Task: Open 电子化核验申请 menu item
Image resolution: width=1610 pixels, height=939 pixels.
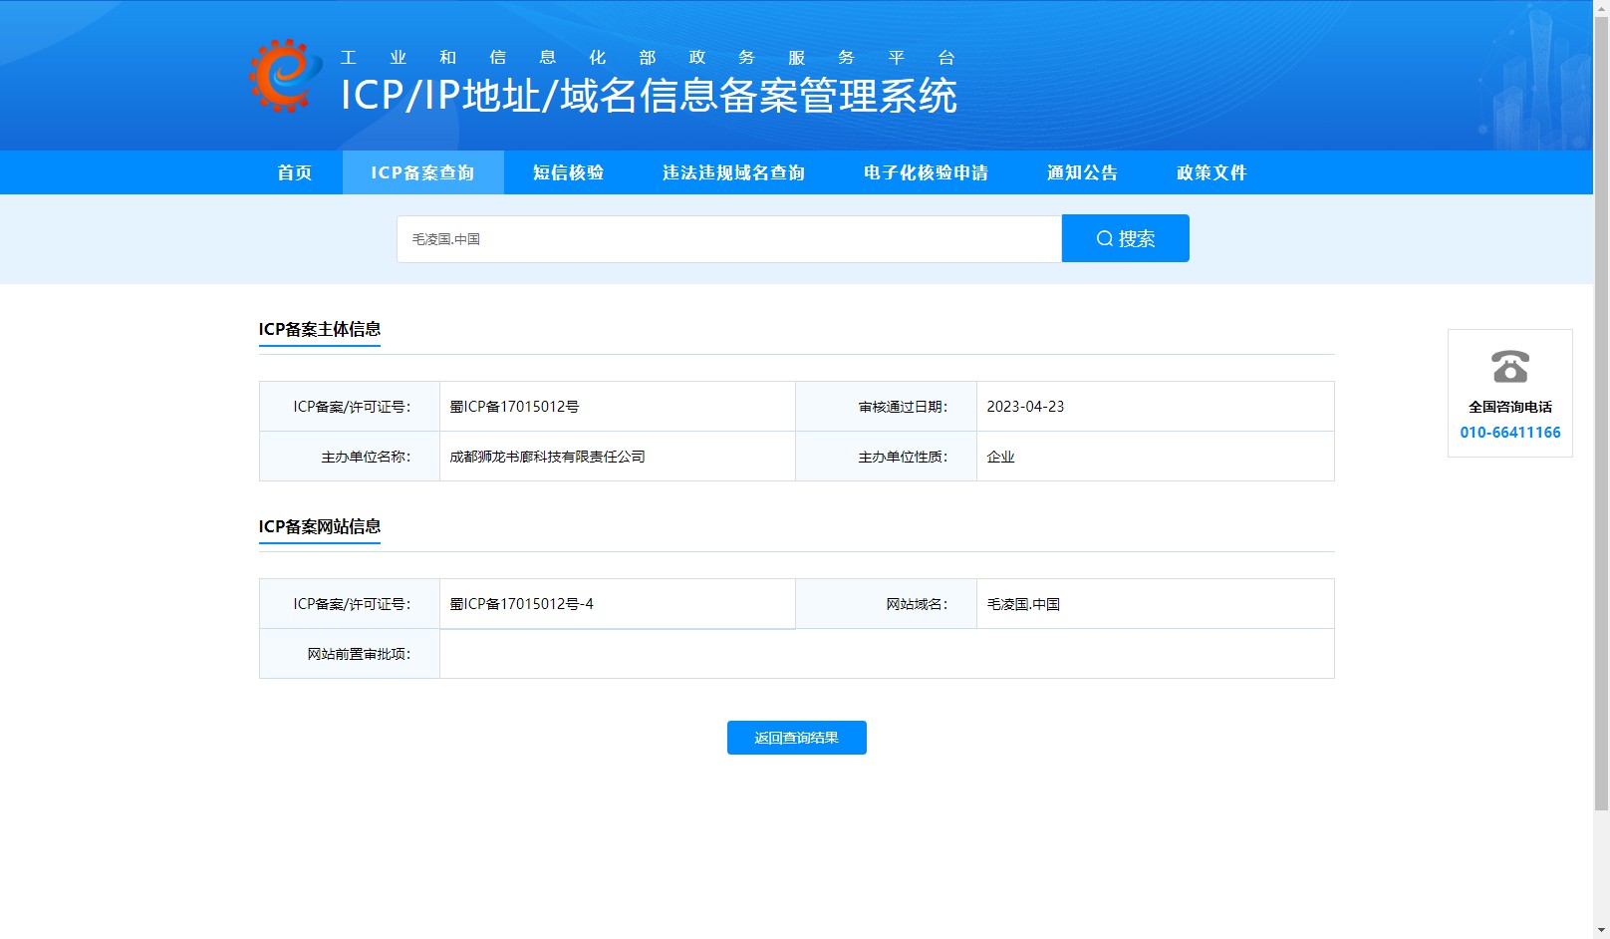Action: click(x=927, y=172)
